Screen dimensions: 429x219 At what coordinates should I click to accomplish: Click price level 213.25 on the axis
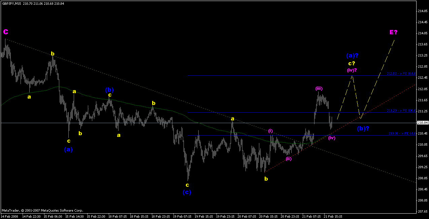point(423,56)
